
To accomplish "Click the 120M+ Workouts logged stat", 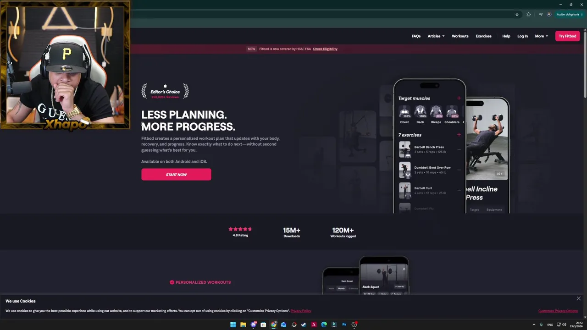I will click(x=343, y=232).
